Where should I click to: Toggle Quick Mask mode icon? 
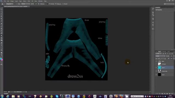point(1,62)
